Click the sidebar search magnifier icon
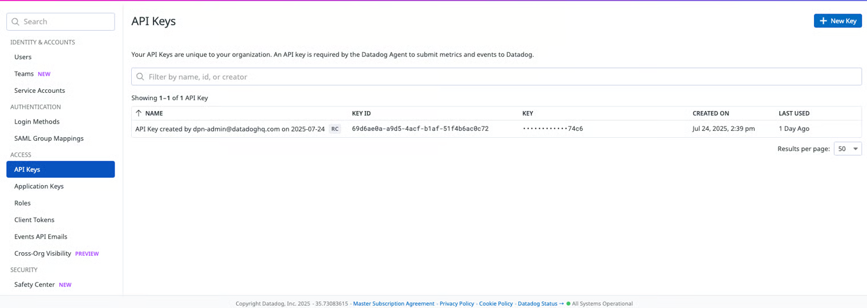This screenshot has width=867, height=308. 15,22
